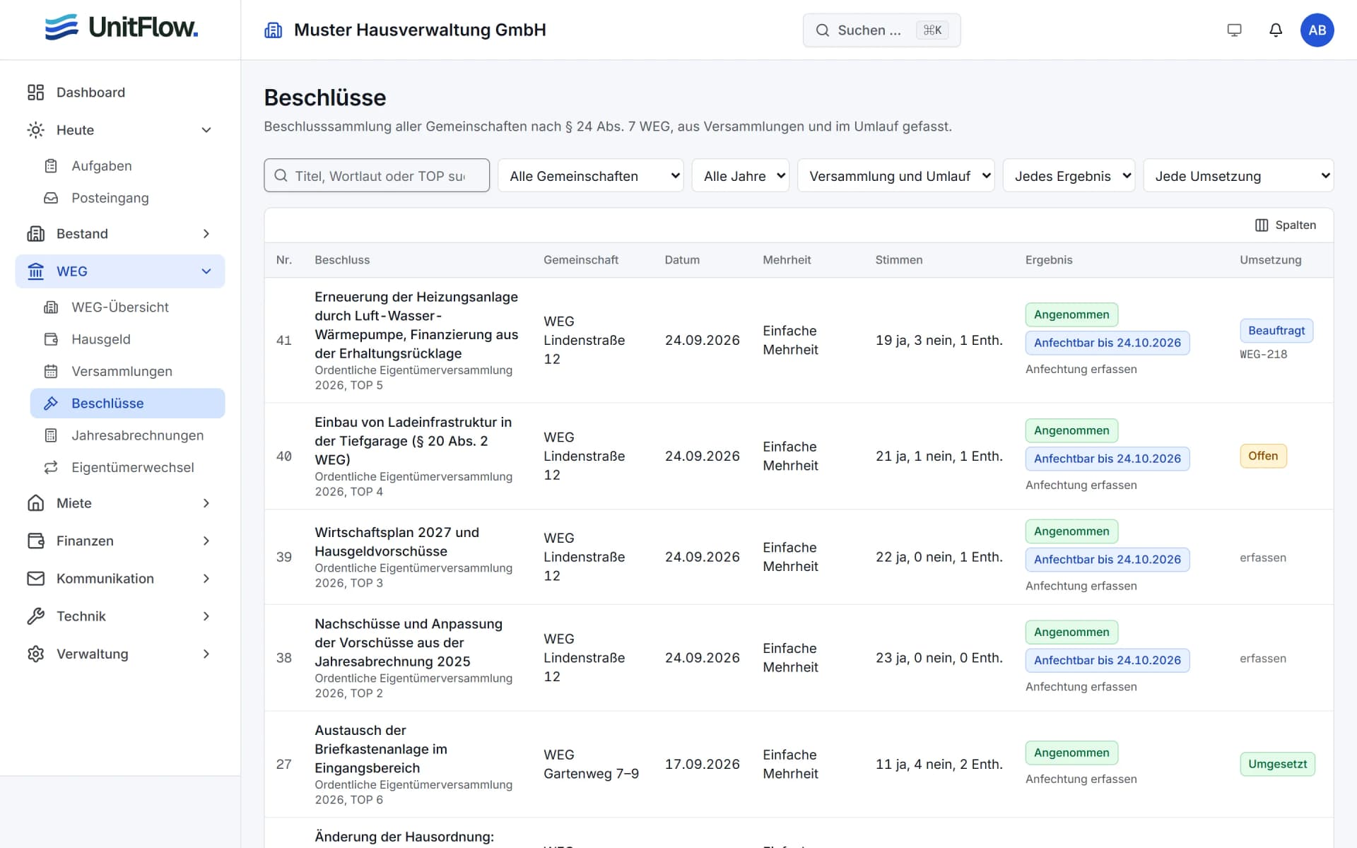This screenshot has height=848, width=1357.
Task: Click the Posteingang inbox icon
Action: [x=51, y=198]
